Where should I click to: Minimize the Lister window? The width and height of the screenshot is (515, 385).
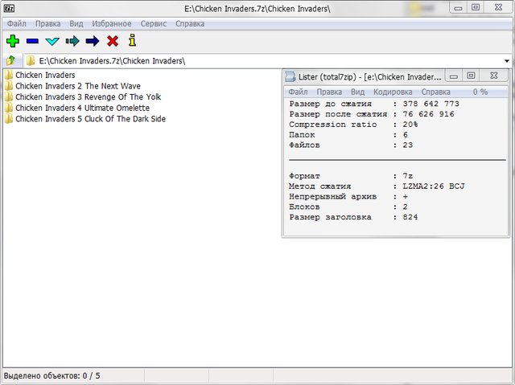tap(454, 76)
